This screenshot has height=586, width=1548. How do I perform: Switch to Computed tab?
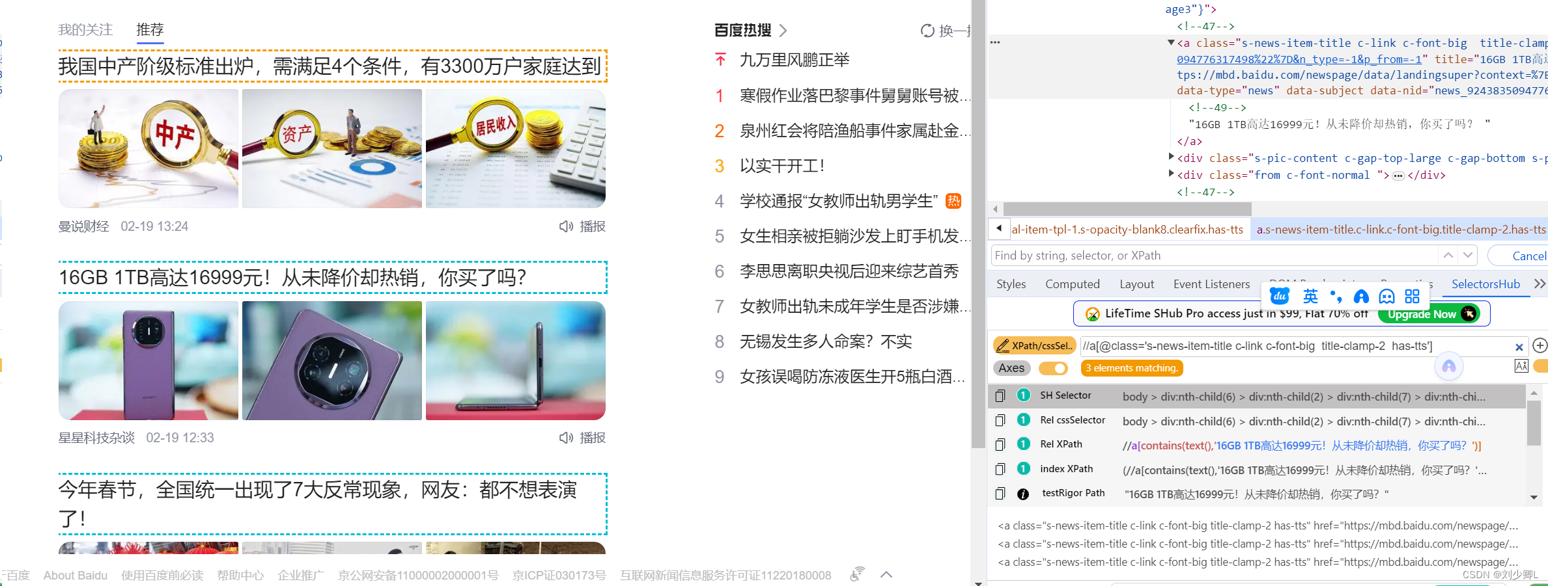click(x=1073, y=284)
